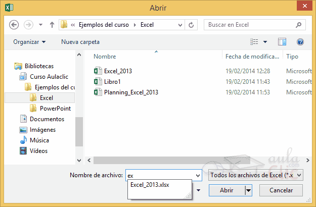Select the Planning_Excel_2013 file
This screenshot has height=207, width=316.
click(x=131, y=92)
